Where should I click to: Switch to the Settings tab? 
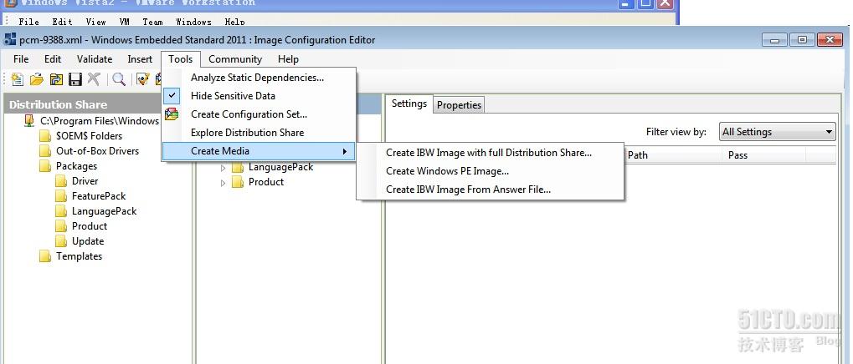409,103
